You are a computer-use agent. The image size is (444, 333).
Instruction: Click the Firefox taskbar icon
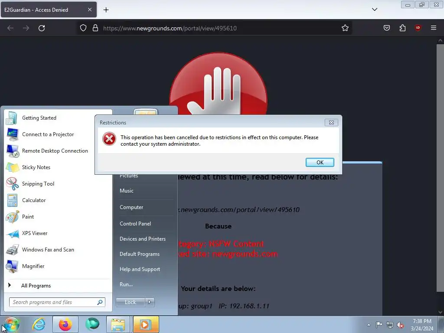pyautogui.click(x=65, y=324)
